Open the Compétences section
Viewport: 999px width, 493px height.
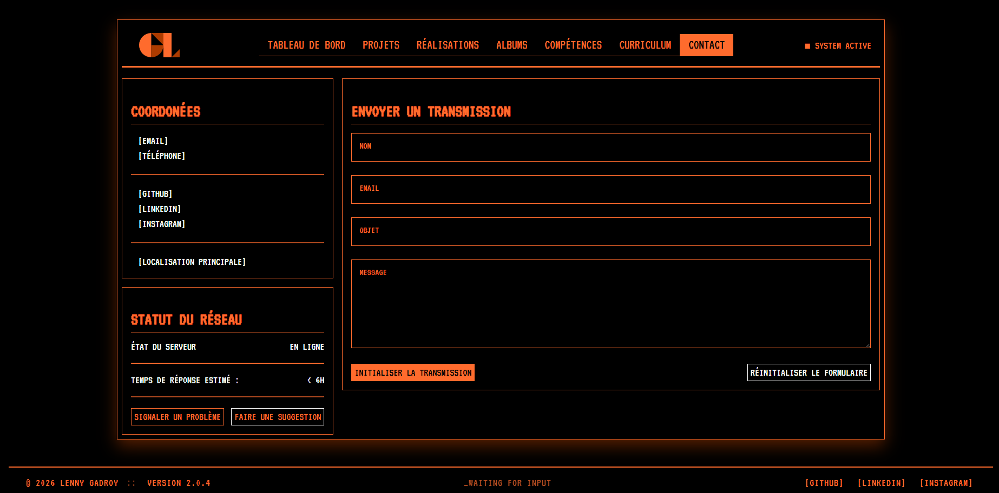[573, 45]
